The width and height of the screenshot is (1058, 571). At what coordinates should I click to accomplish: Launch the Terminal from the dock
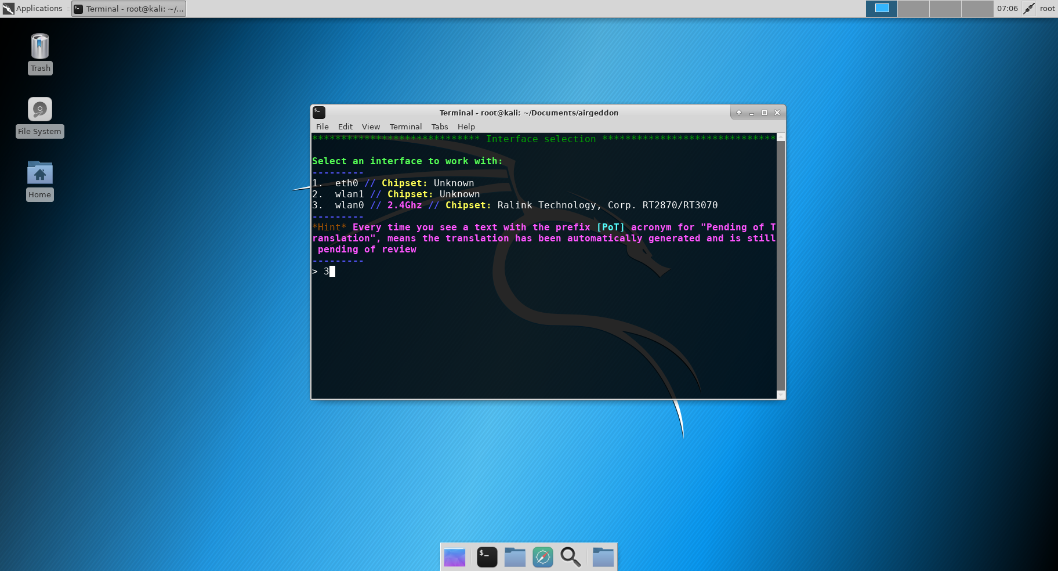[x=487, y=557]
